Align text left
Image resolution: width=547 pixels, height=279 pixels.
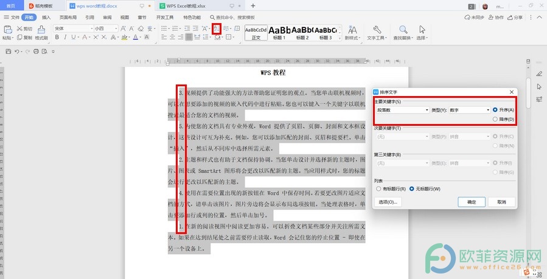tap(164, 37)
